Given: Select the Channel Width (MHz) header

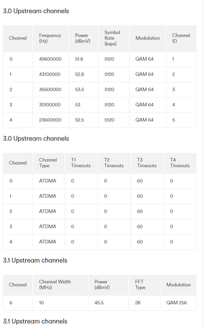Looking at the screenshot, I should pyautogui.click(x=55, y=284).
